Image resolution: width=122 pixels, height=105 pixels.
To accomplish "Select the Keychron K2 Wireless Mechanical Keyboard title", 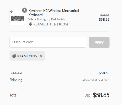I will pyautogui.click(x=54, y=13).
